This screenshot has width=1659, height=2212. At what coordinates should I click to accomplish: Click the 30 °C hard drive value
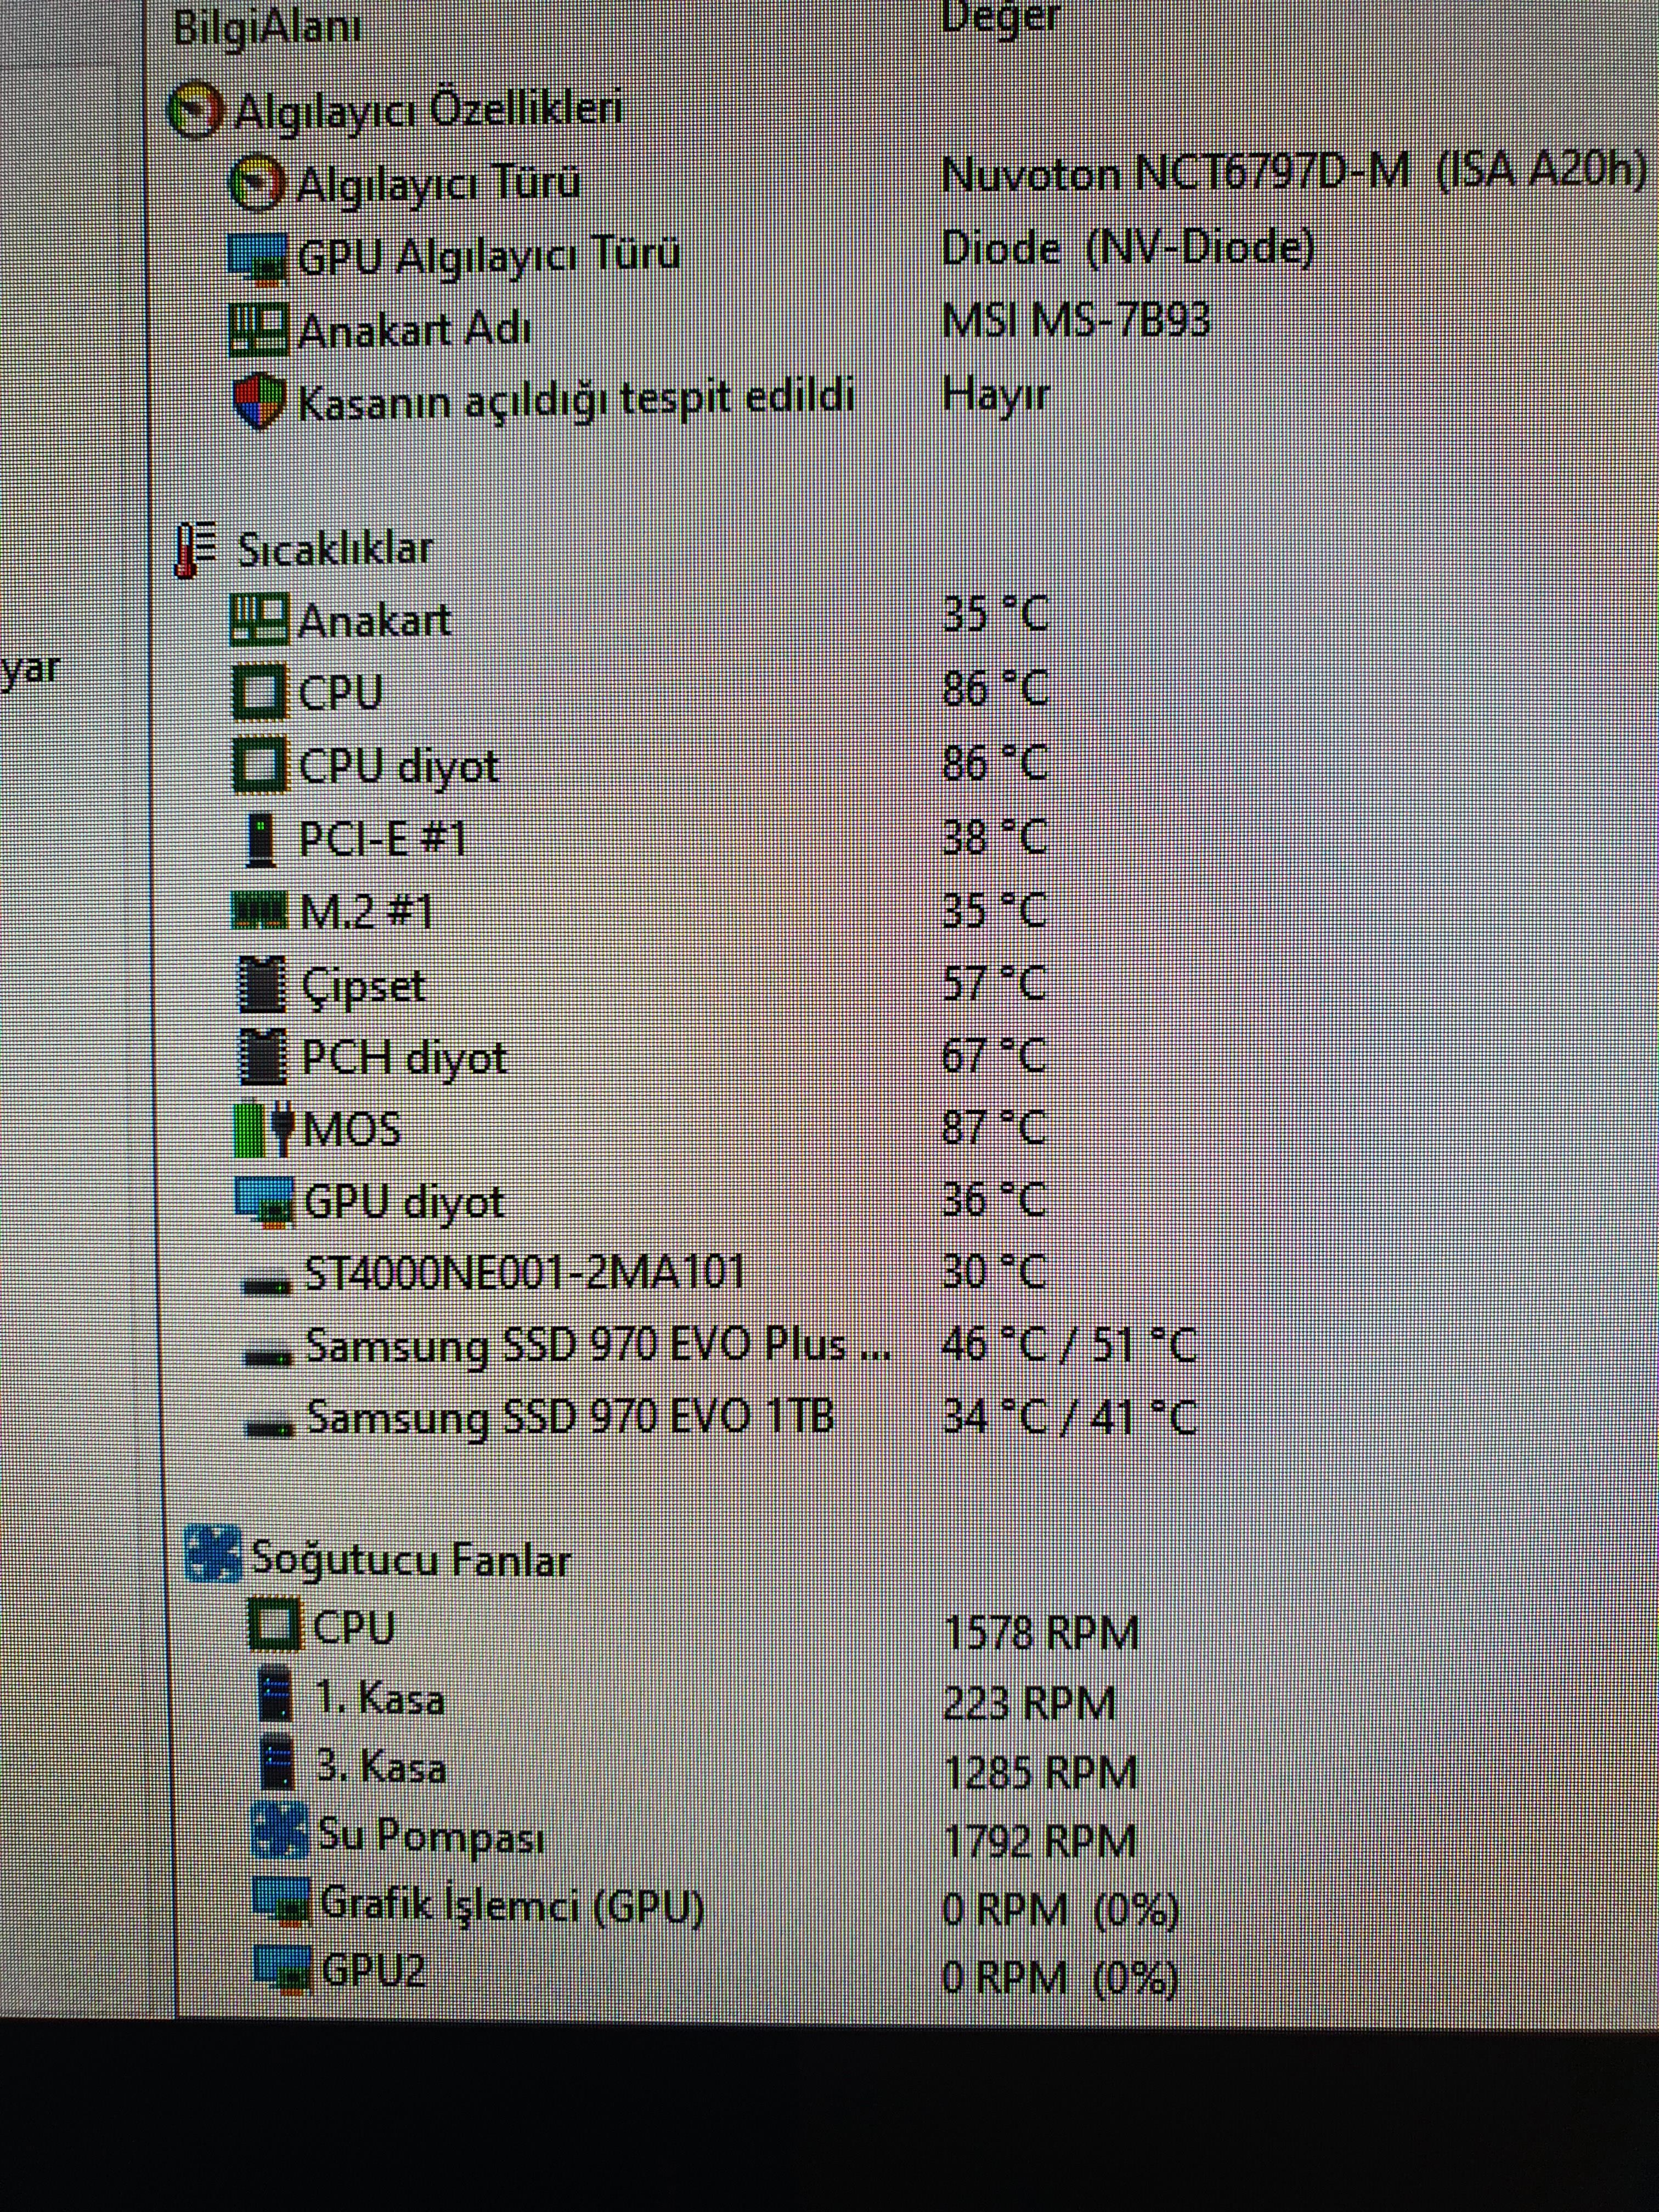pyautogui.click(x=994, y=1272)
